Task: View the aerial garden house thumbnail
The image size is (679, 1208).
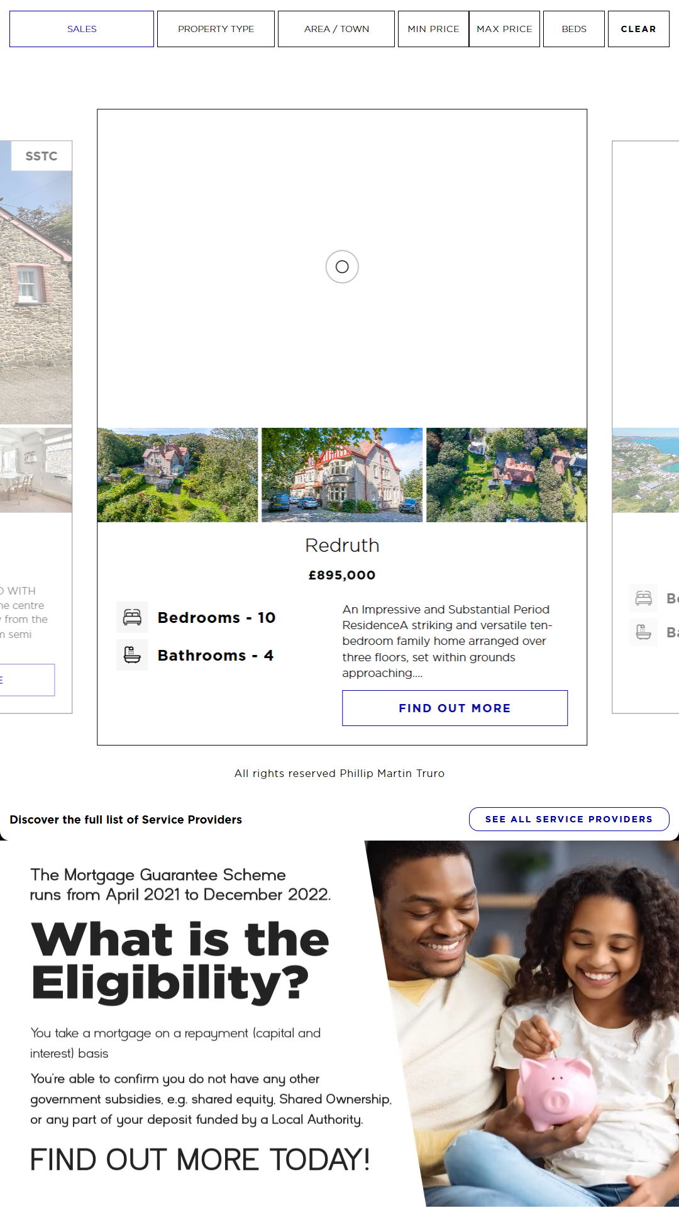Action: tap(178, 475)
